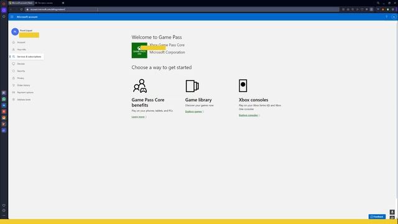Switch to the second browser tab
The image size is (398, 224).
click(45, 3)
